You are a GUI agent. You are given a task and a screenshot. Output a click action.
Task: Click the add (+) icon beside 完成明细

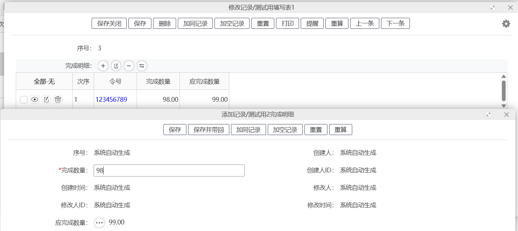(103, 66)
